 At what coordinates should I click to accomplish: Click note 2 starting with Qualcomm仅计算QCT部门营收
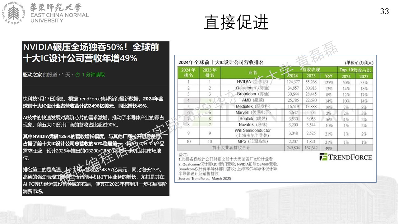[228, 169]
